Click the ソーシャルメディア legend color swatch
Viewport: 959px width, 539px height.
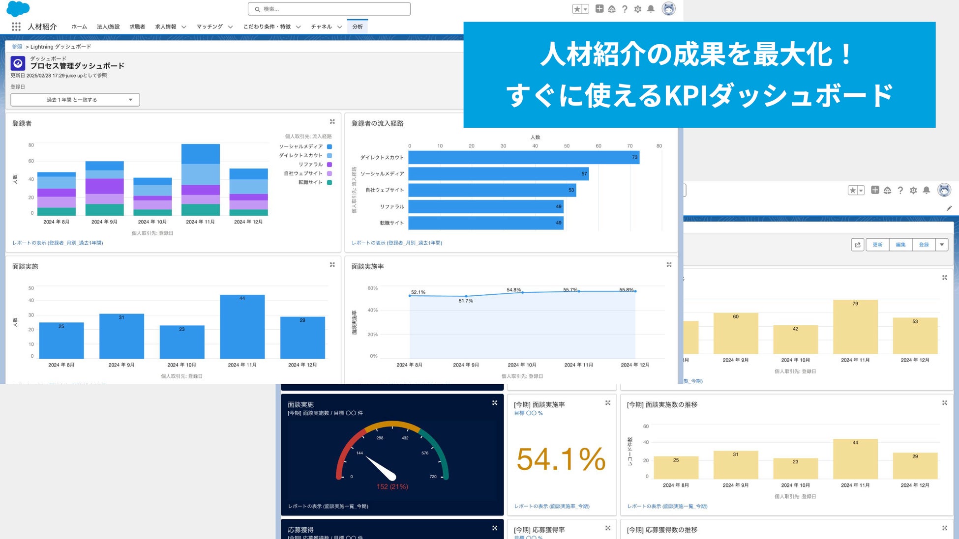330,146
